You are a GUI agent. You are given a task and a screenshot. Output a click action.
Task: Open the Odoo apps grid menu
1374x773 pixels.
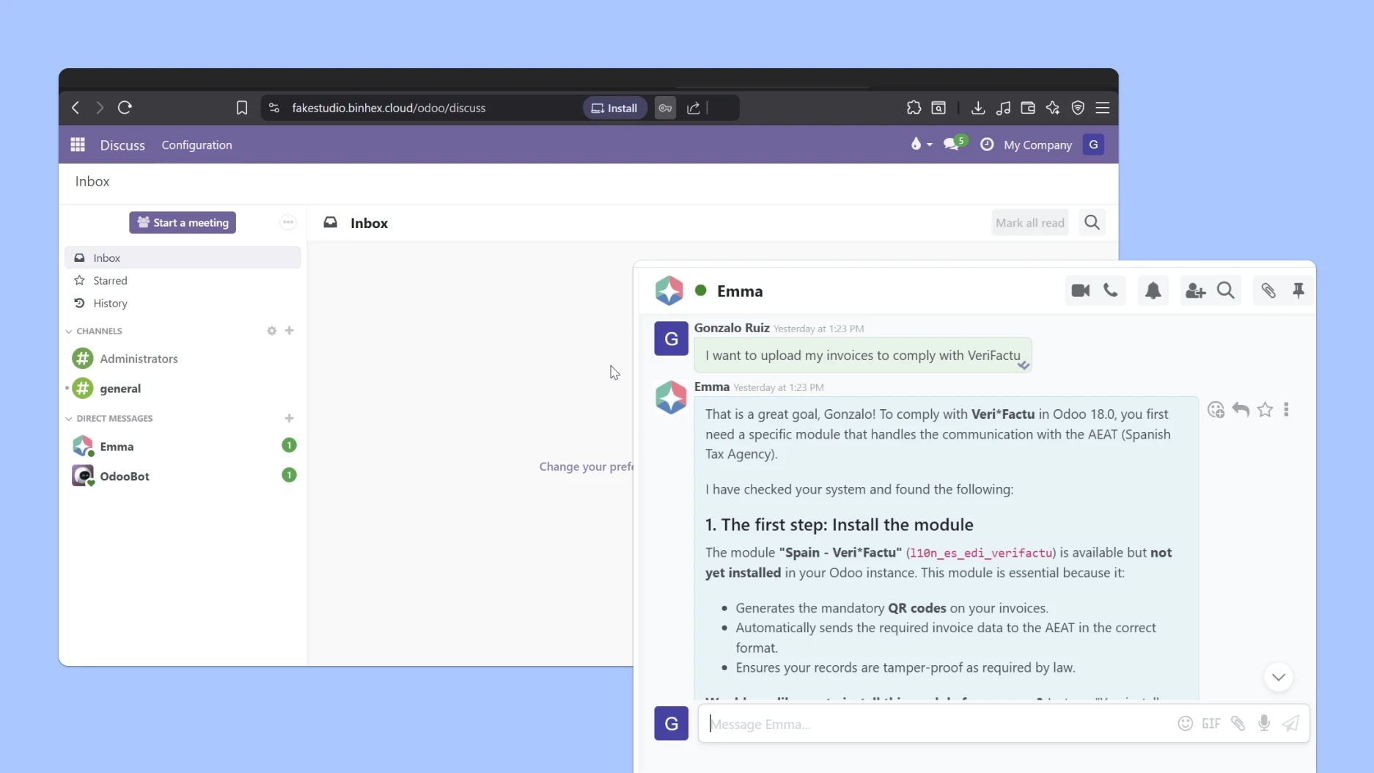point(78,144)
